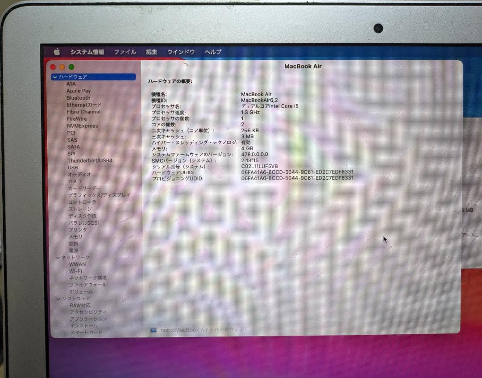Click the model ID value MacBookAir6,2
The width and height of the screenshot is (482, 378).
259,101
